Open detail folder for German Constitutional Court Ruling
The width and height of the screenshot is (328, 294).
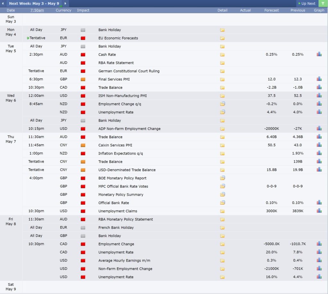[x=222, y=71]
